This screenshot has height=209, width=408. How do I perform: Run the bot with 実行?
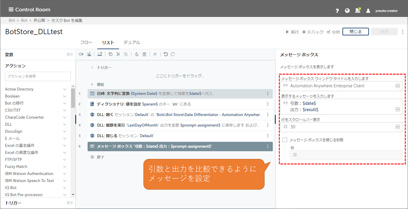292,32
